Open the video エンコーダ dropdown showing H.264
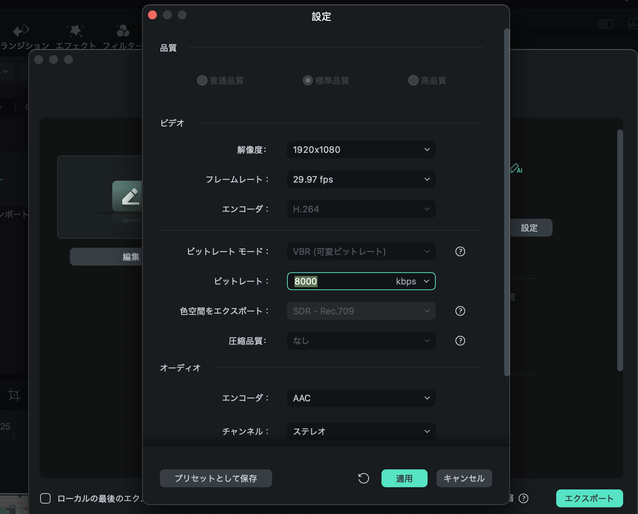 click(x=361, y=209)
